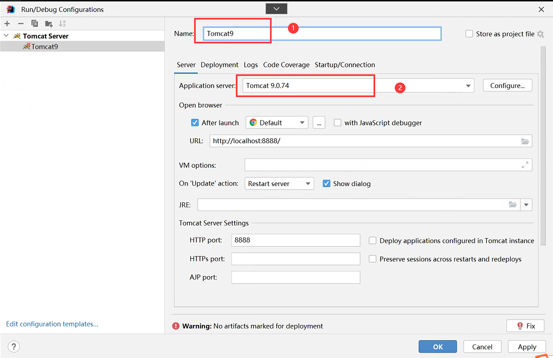Switch to the Deployment tab
Screen dimensions: 553x358
tap(220, 65)
